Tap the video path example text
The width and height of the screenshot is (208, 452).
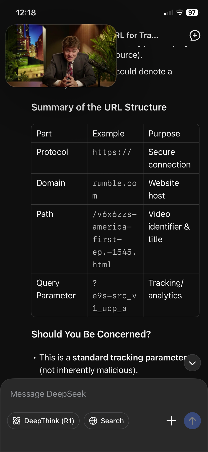point(115,239)
